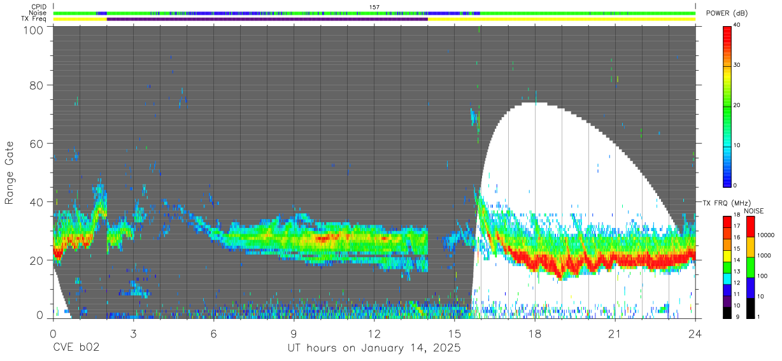Image resolution: width=782 pixels, height=361 pixels.
Task: Click the CVE b02 radar label
Action: pos(76,348)
